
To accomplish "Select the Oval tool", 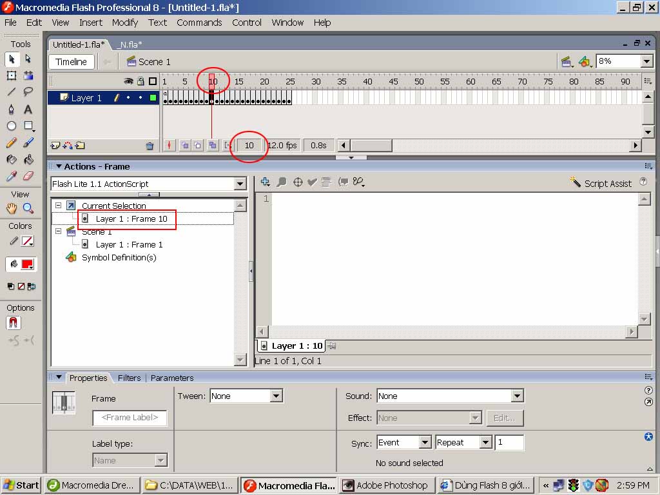I will click(x=12, y=126).
